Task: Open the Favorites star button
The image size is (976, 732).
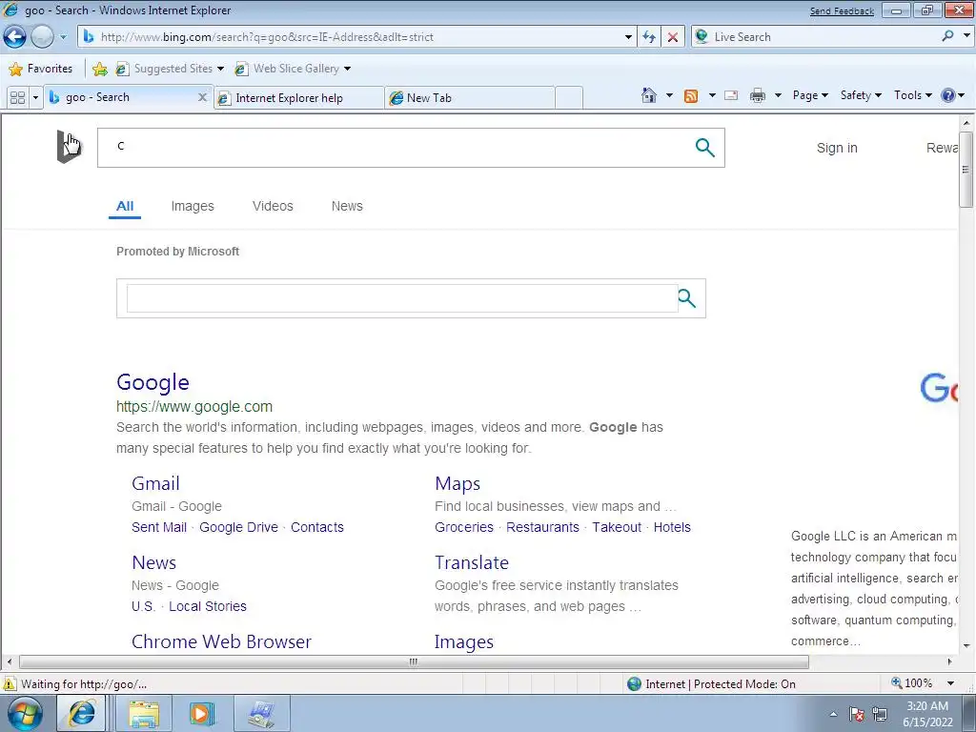Action: [42, 69]
